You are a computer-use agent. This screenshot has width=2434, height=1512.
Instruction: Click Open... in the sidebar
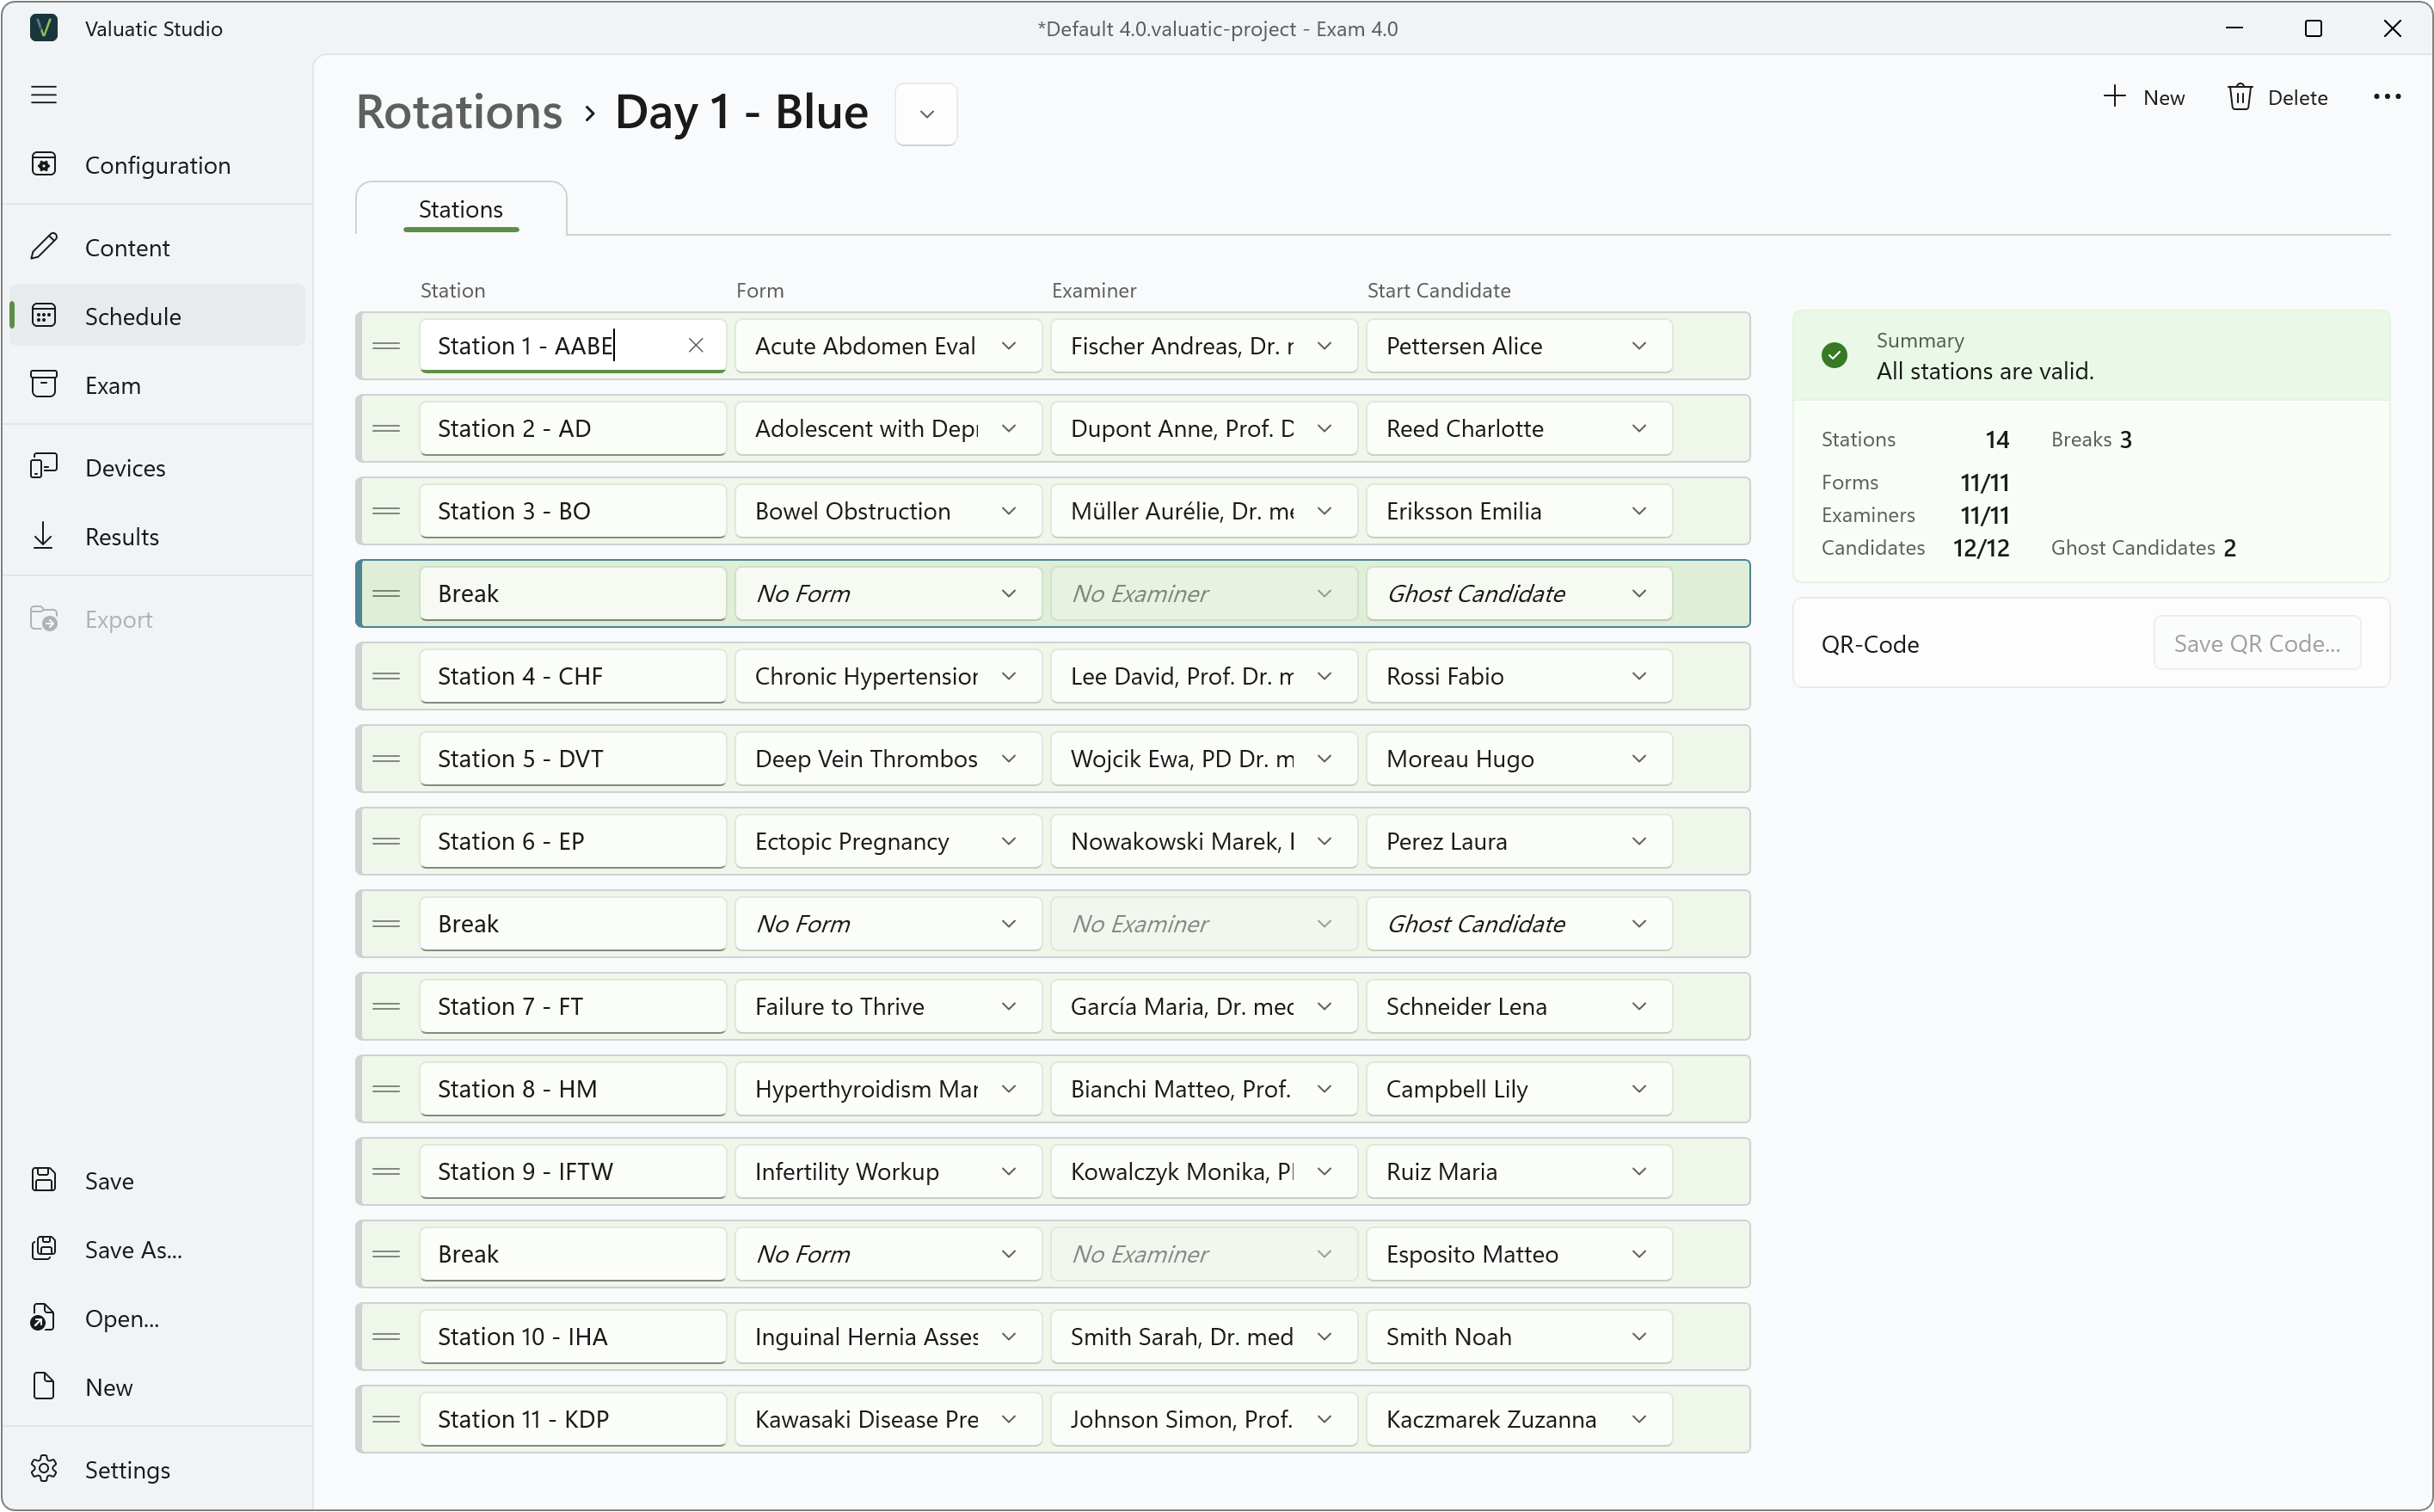(157, 1318)
